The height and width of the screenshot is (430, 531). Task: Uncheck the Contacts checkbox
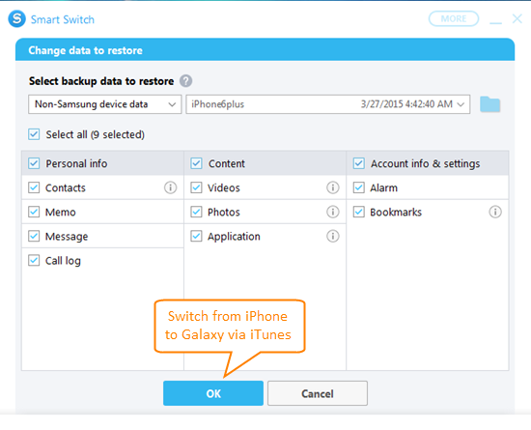coord(34,187)
